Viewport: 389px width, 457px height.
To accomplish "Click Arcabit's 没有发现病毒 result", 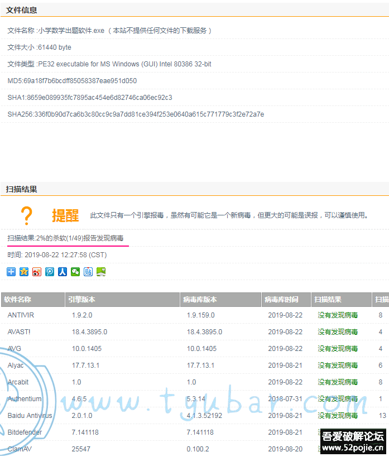I will click(x=338, y=382).
